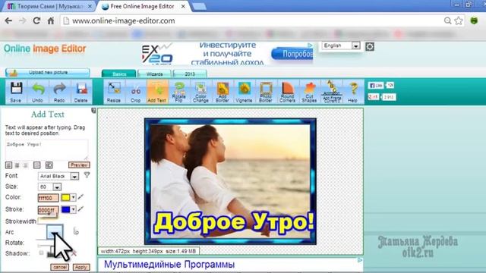Click the Stroke hex field 0000ff

tap(48, 210)
